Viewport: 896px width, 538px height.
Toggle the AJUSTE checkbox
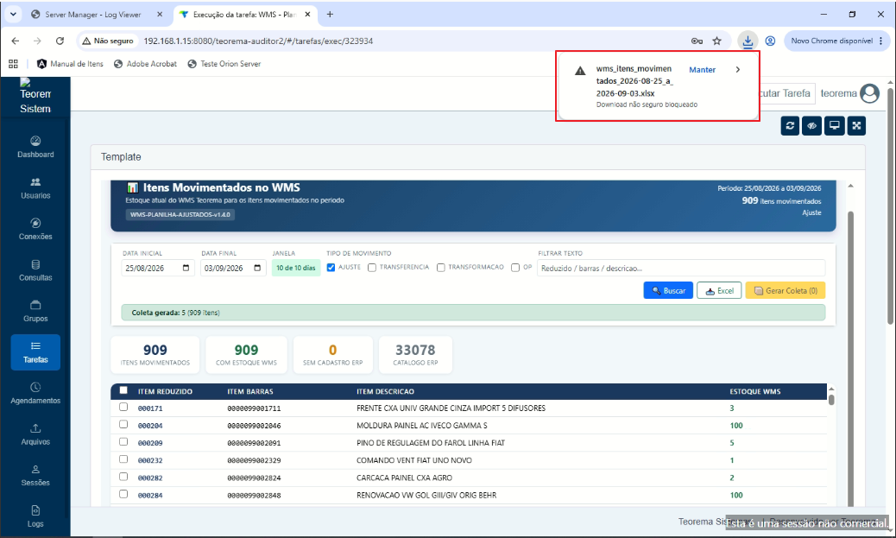pos(331,268)
